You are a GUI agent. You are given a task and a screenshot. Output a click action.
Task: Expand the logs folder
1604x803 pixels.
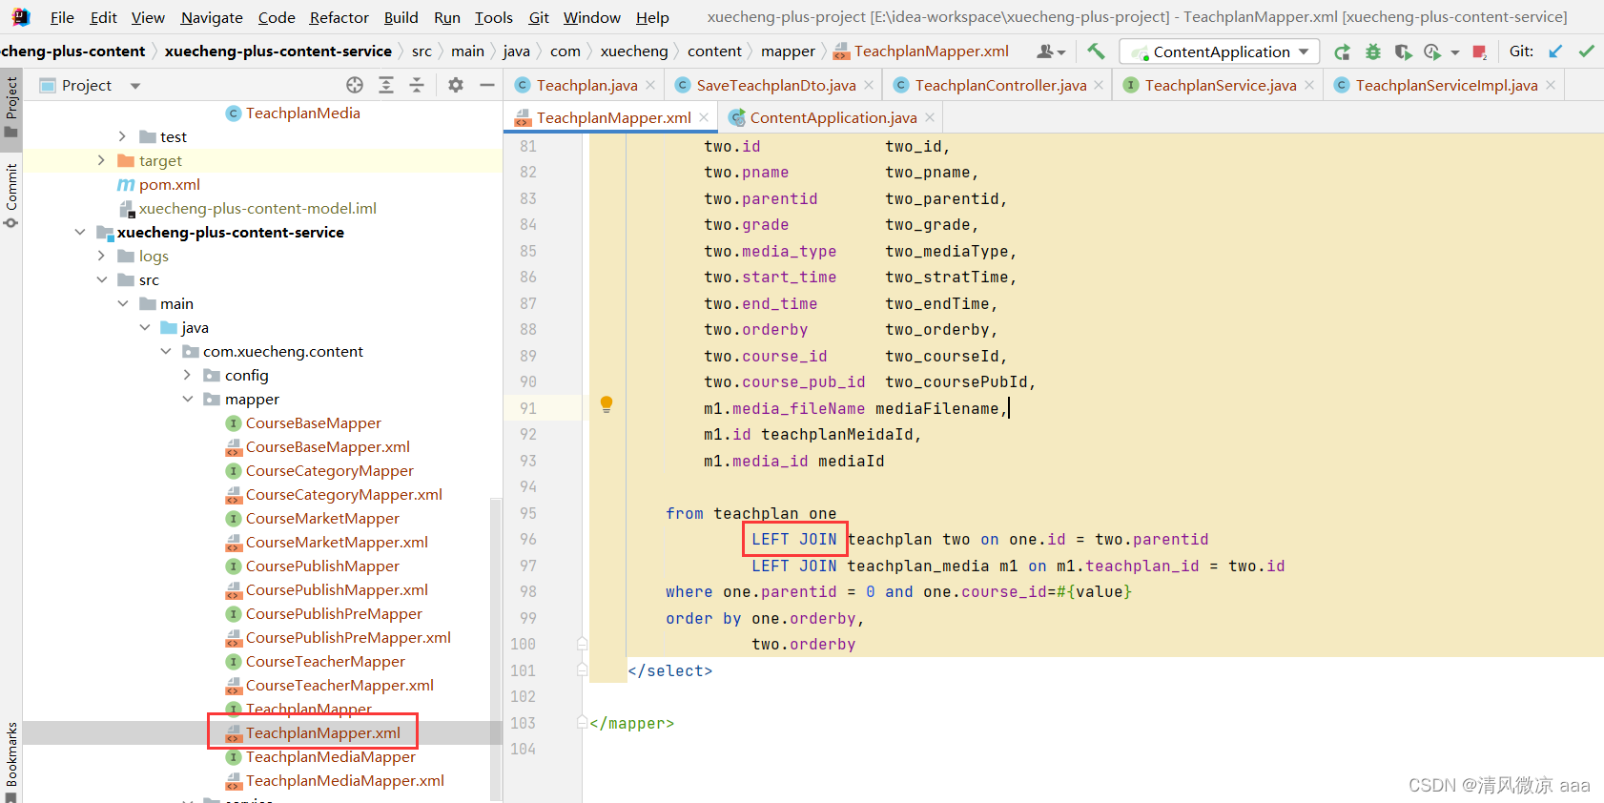[x=101, y=256]
